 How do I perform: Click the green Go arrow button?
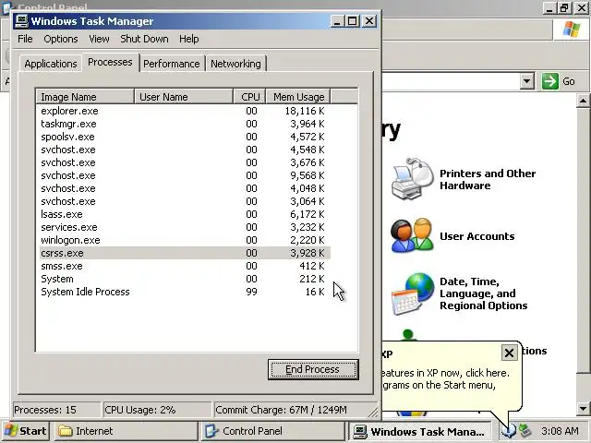point(550,81)
